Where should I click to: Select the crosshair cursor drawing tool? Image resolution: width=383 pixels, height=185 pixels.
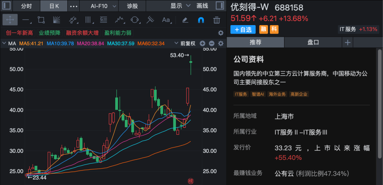click(x=10, y=20)
